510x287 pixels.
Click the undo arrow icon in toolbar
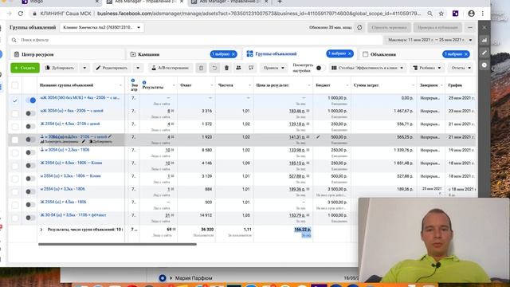coord(214,68)
